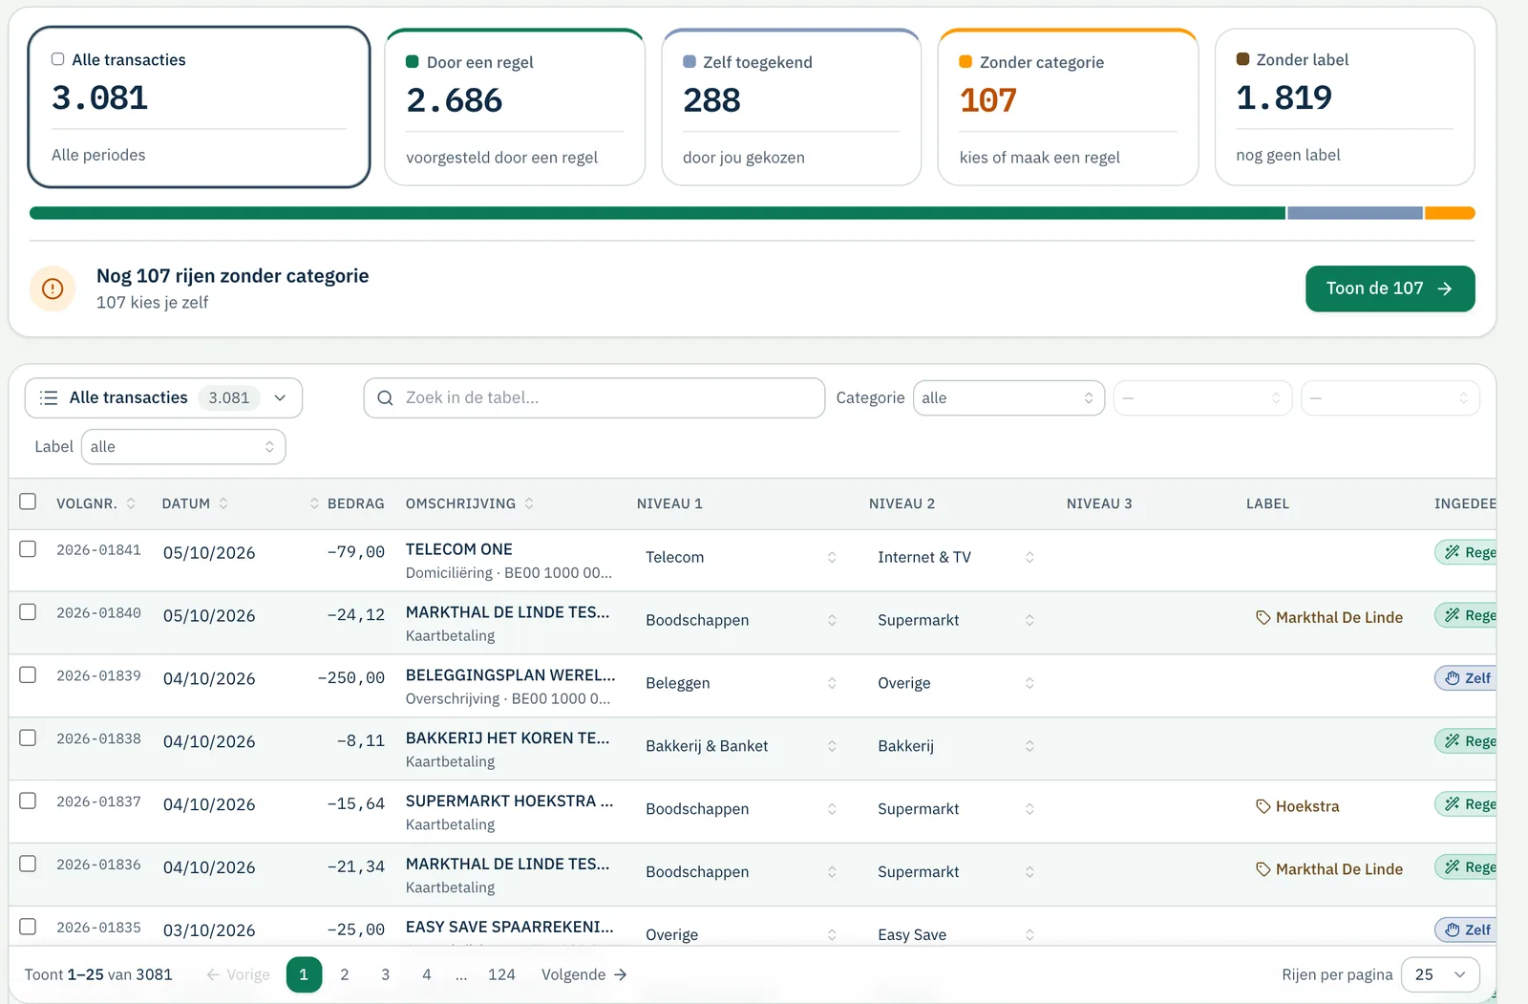This screenshot has width=1528, height=1004.
Task: Tick the checkbox for row 2026-01840
Action: point(28,612)
